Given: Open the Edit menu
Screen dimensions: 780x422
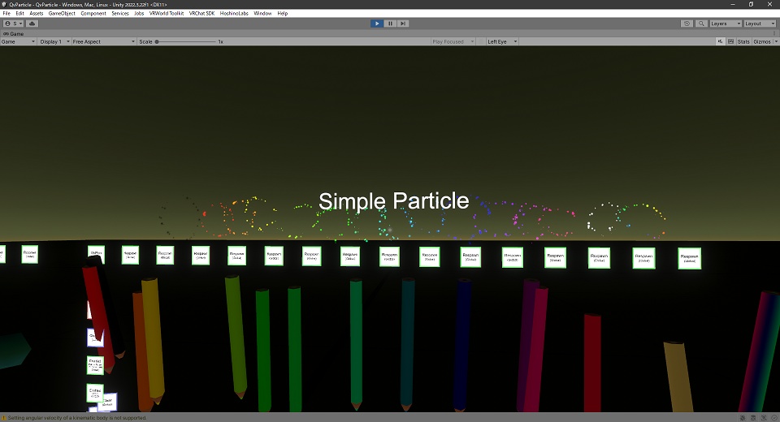Looking at the screenshot, I should coord(19,14).
